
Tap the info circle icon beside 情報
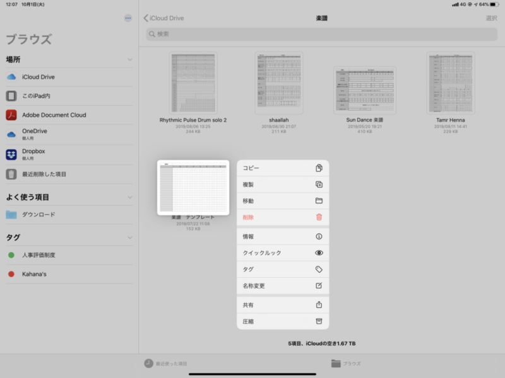pos(319,237)
